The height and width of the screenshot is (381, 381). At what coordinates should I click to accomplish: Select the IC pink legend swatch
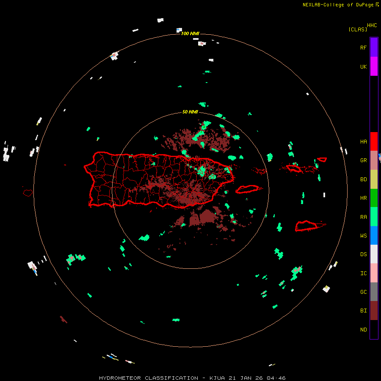click(x=374, y=273)
